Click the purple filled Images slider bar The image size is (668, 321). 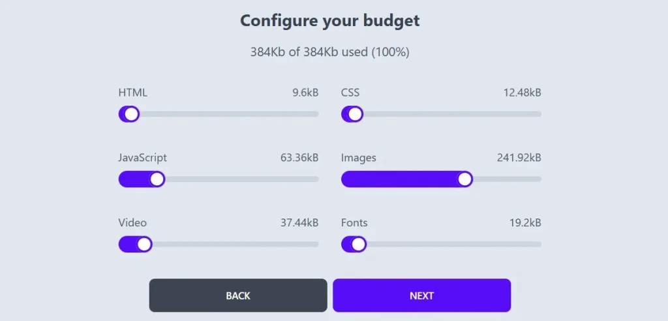click(x=399, y=179)
